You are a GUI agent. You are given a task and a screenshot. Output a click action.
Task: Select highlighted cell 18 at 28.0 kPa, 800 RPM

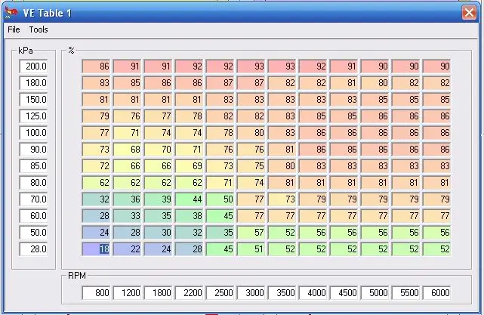pos(97,249)
